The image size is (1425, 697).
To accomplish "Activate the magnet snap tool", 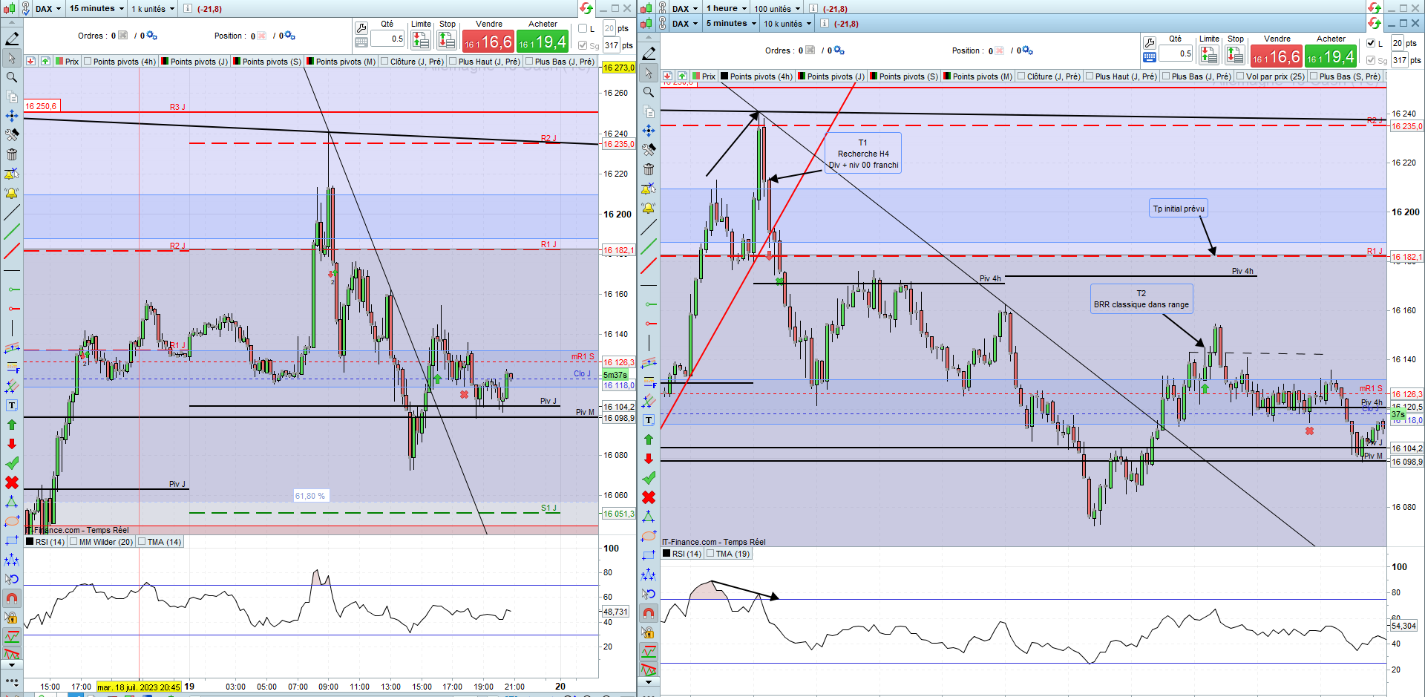I will coord(12,598).
